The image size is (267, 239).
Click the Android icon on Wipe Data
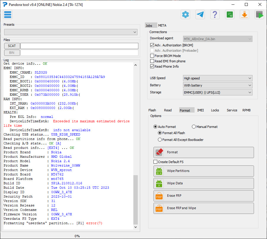[159, 183]
